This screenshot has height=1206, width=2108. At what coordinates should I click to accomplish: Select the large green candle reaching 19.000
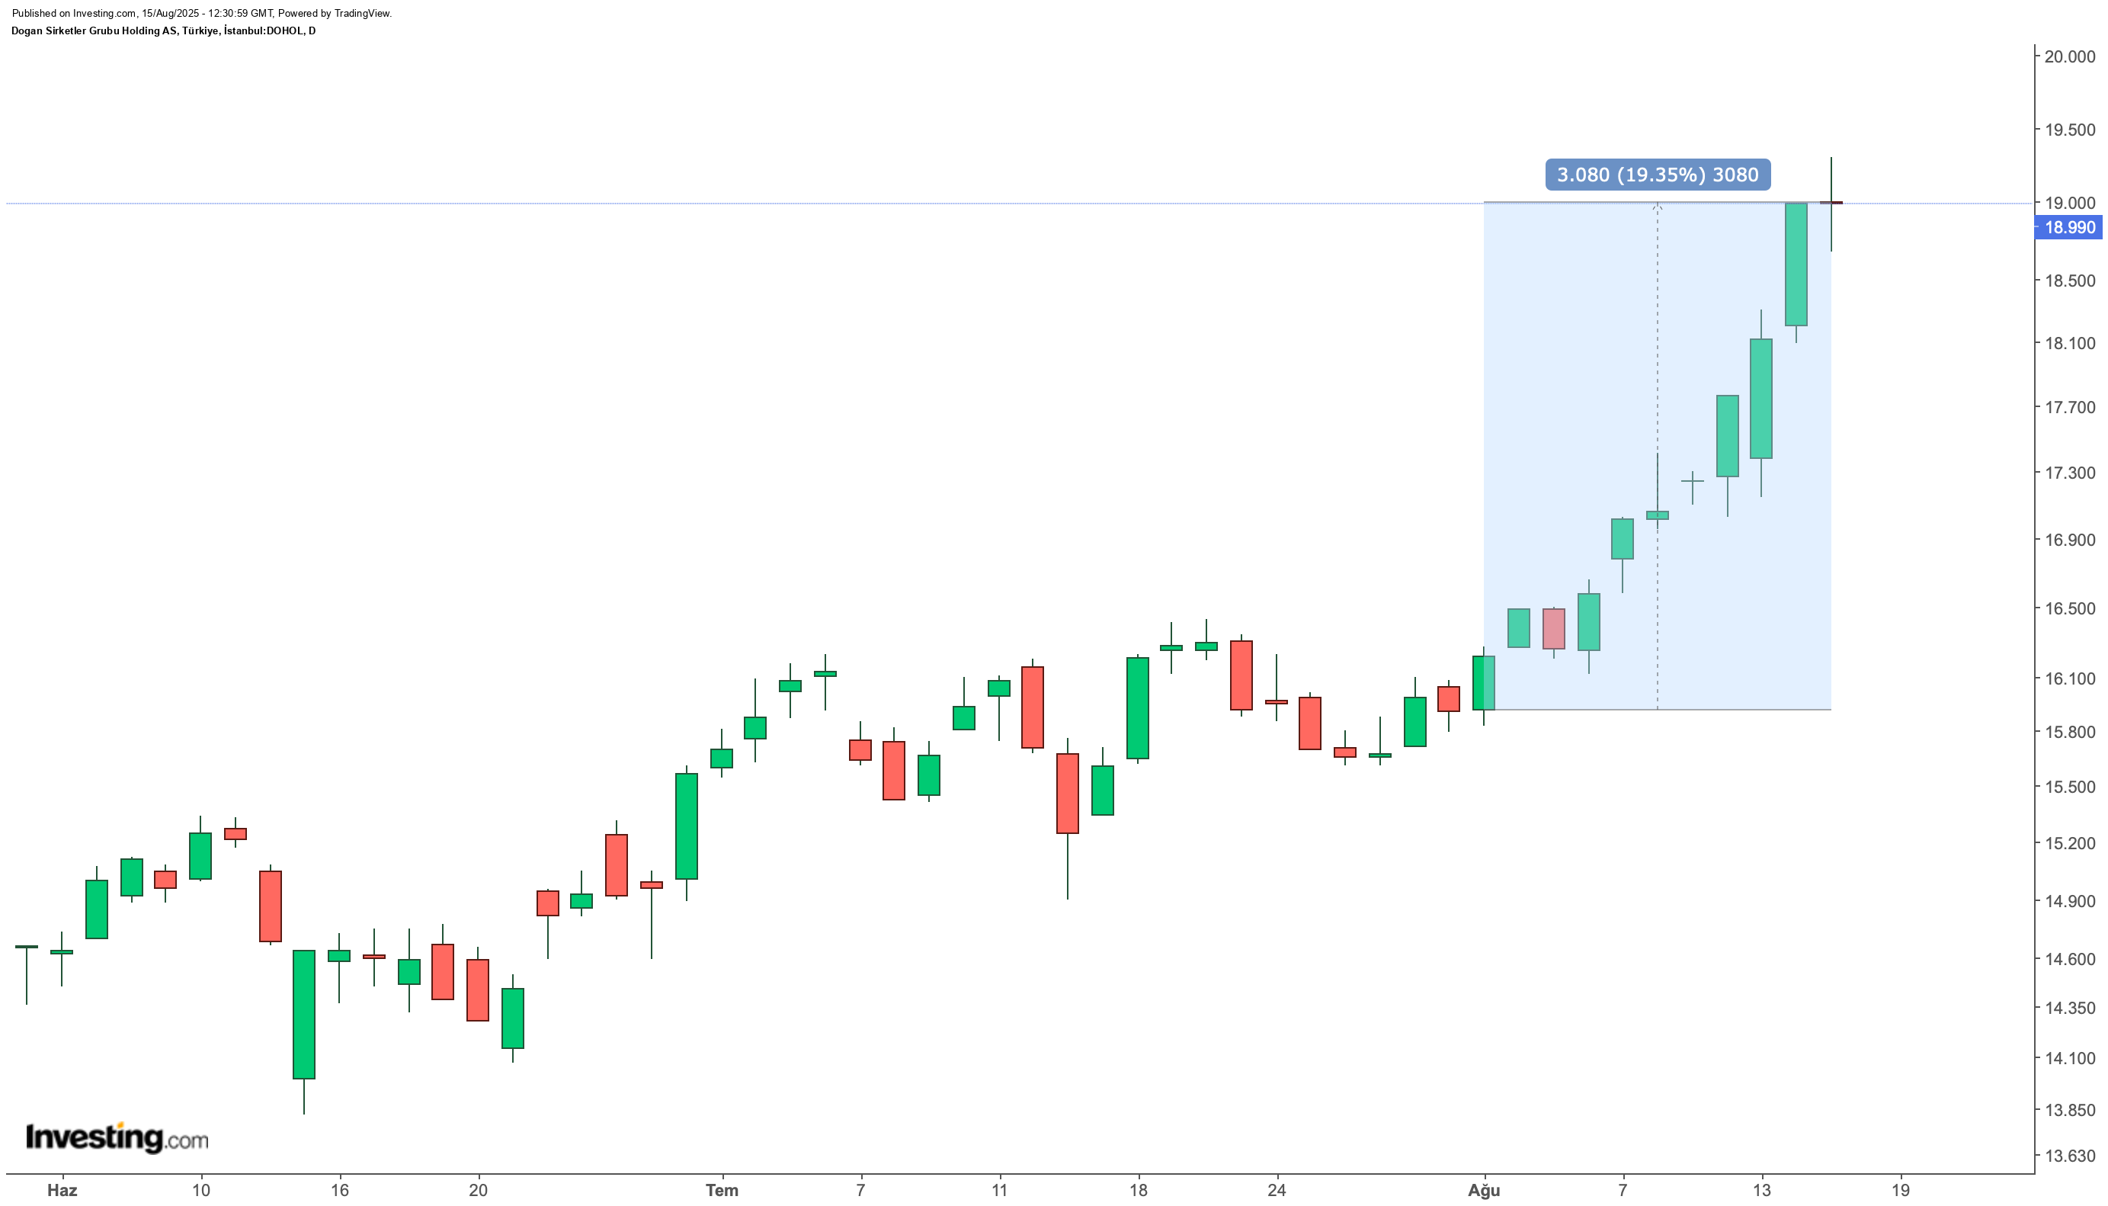pos(1796,265)
